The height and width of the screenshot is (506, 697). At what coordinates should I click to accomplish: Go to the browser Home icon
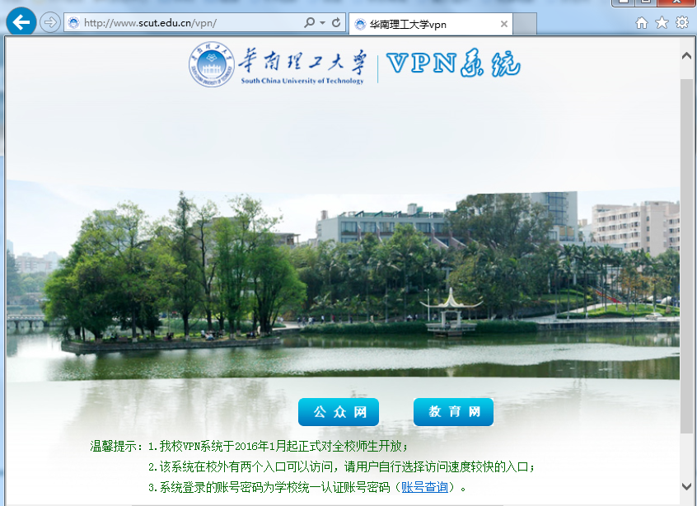coord(642,23)
